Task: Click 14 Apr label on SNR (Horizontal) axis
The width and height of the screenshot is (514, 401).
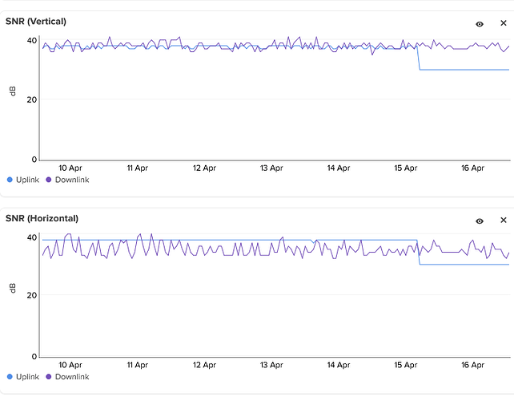Action: click(x=339, y=365)
